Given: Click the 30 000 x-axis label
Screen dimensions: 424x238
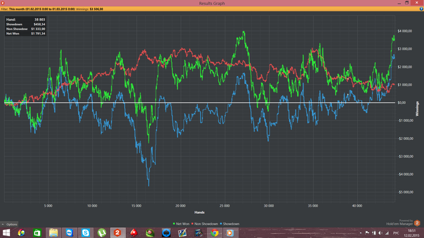Looking at the screenshot, I should [269, 205].
